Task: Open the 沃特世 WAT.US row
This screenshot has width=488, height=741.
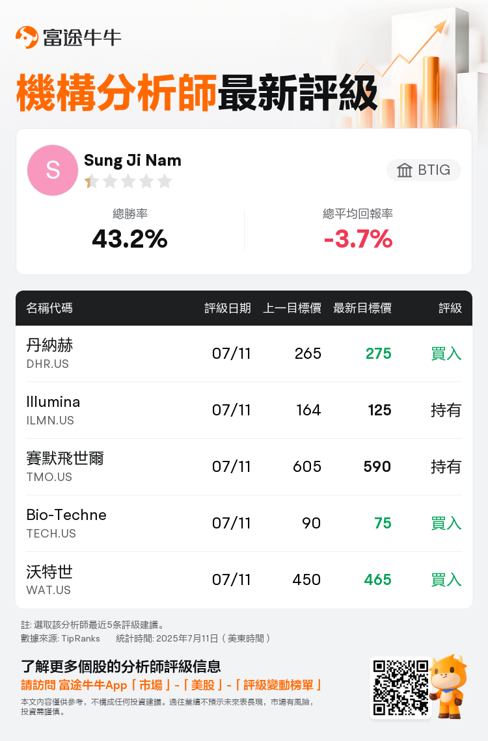Action: coord(244,580)
